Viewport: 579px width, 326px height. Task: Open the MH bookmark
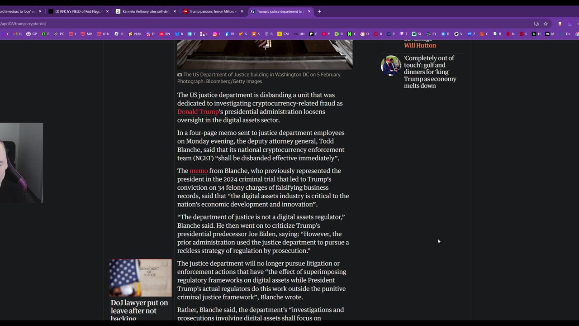pyautogui.click(x=86, y=34)
